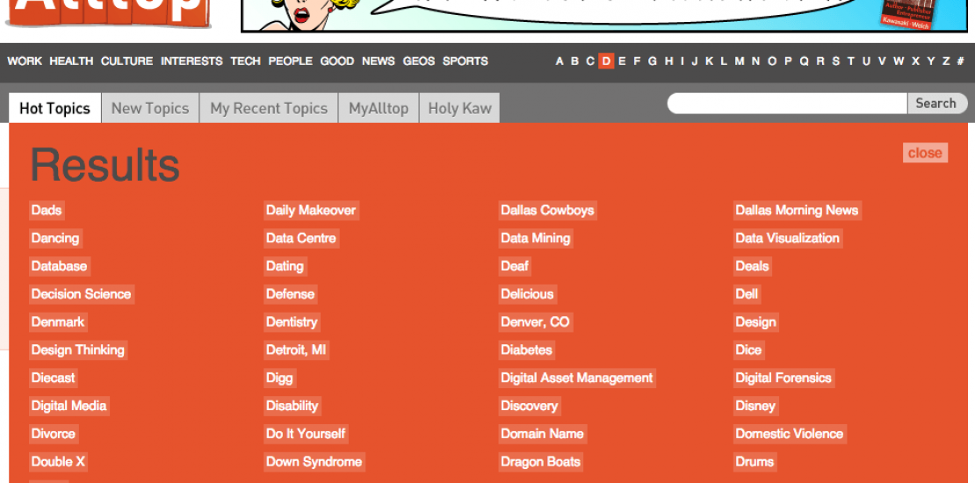975x483 pixels.
Task: Open the cartoon banner advertisement
Action: pyautogui.click(x=603, y=15)
